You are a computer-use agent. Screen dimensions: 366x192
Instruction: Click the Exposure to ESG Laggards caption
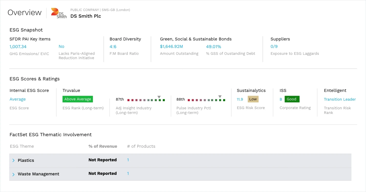coord(295,54)
